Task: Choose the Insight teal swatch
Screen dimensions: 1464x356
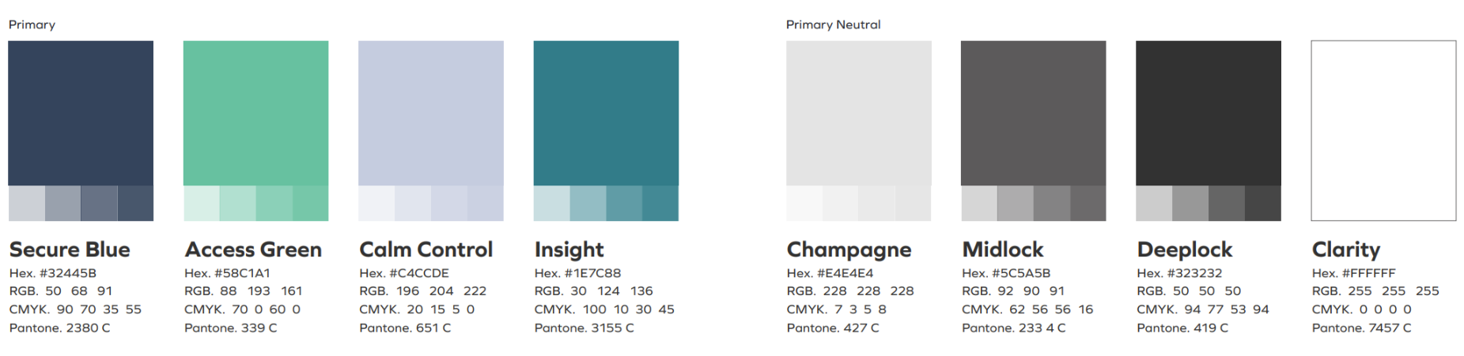Action: point(606,113)
